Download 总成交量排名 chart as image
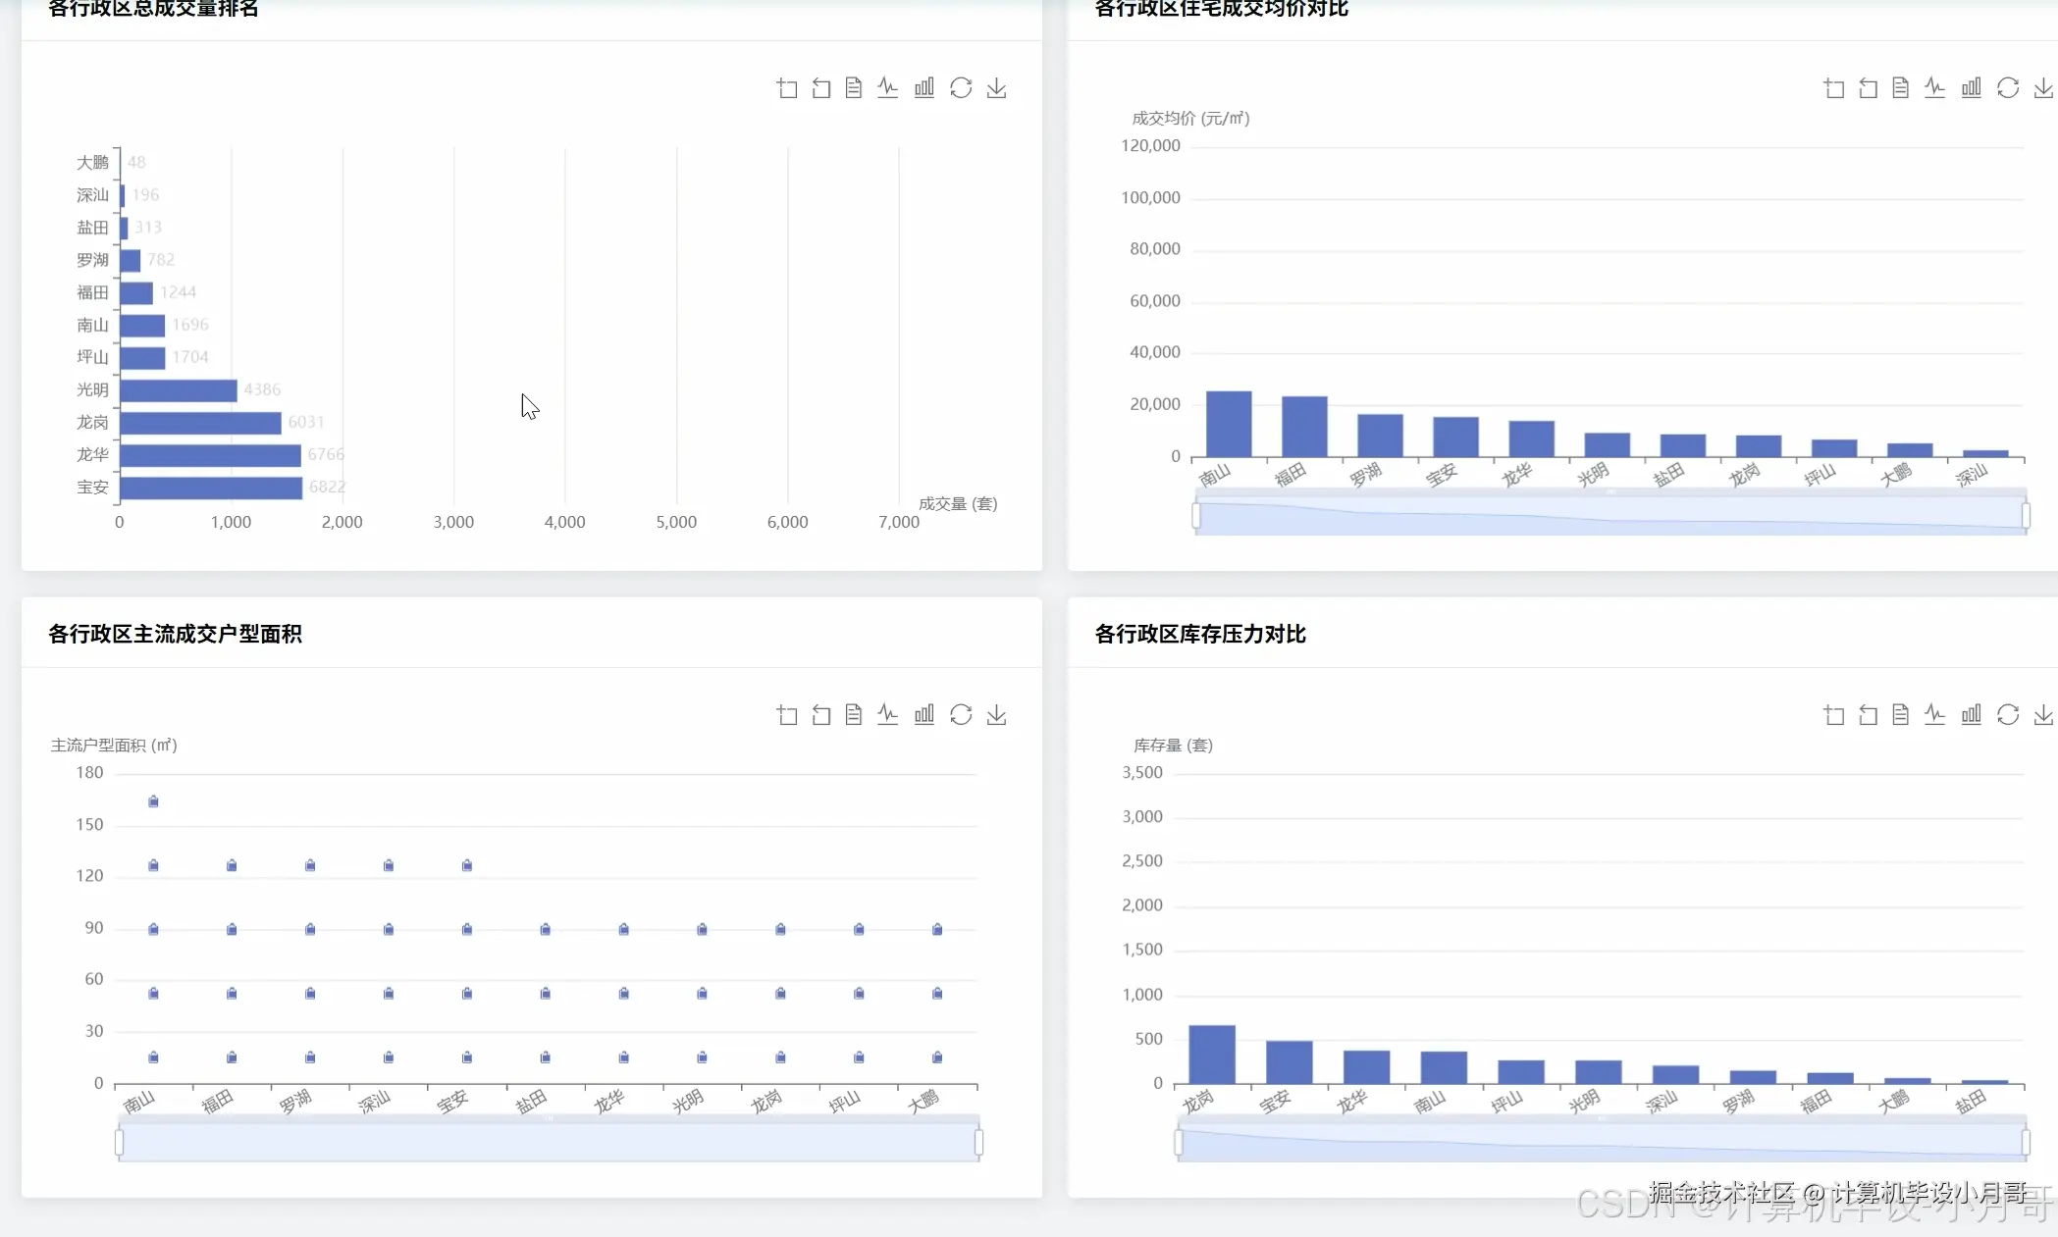2058x1237 pixels. pos(997,88)
